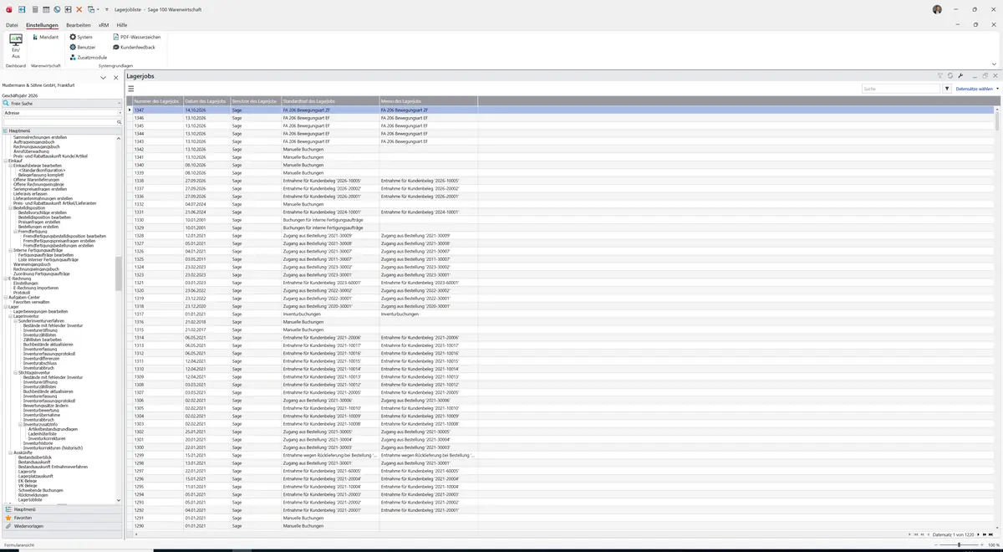
Task: Open the System settings gear
Action: (81, 37)
